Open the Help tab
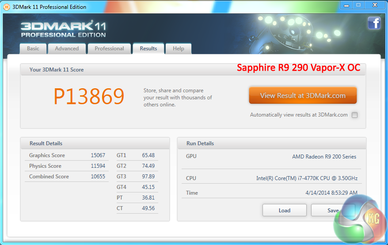Screen dimensions: 388x245 pyautogui.click(x=179, y=49)
